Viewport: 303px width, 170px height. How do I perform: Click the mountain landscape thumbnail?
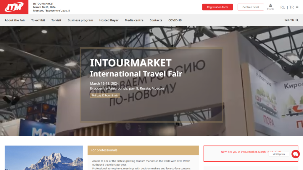tap(44, 158)
